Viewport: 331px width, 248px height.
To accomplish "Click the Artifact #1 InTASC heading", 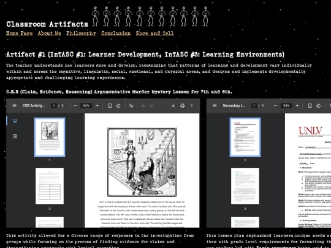I will click(x=145, y=54).
